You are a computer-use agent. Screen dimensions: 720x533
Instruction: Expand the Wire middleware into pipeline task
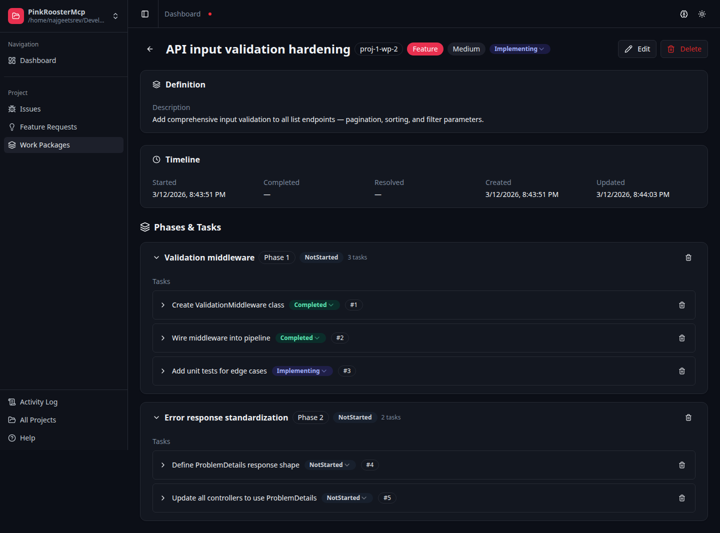[x=163, y=338]
